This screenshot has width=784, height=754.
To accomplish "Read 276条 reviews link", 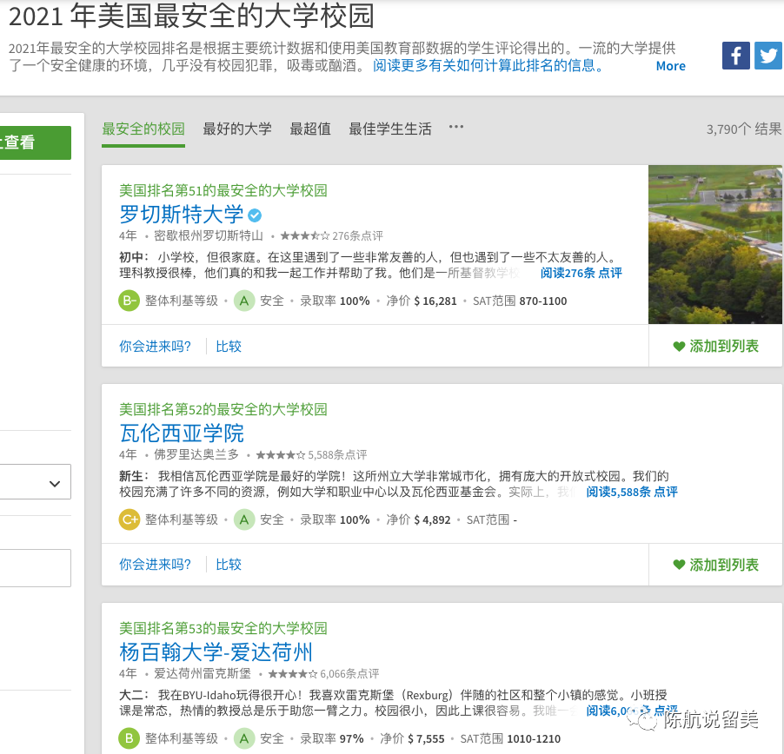I will pos(581,273).
